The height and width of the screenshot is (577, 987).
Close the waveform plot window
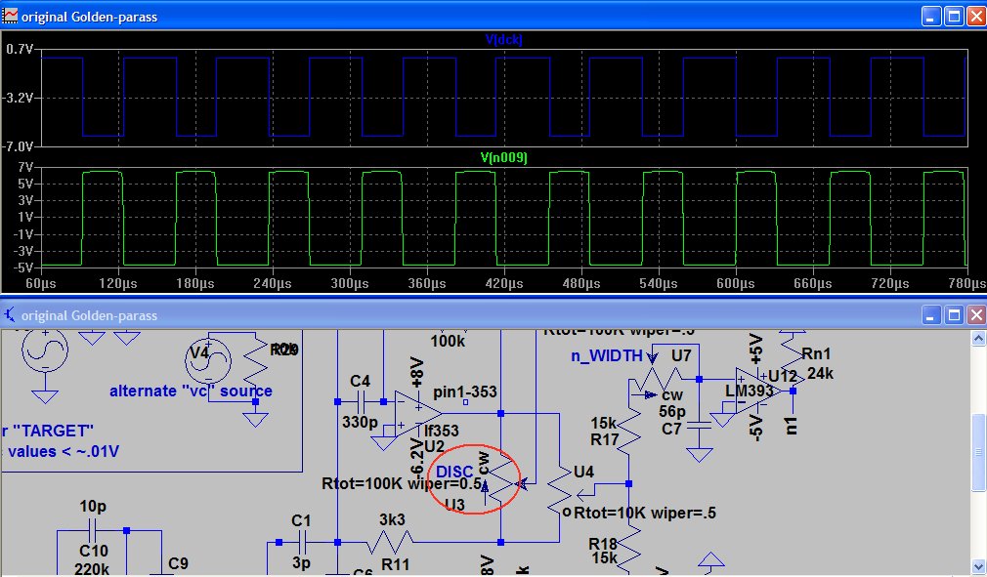coord(976,17)
